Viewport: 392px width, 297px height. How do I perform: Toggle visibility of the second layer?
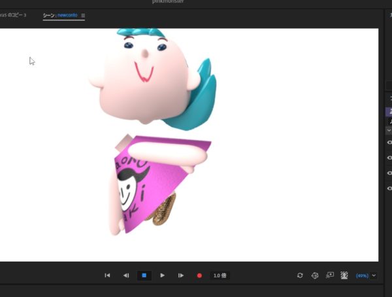coord(389,158)
